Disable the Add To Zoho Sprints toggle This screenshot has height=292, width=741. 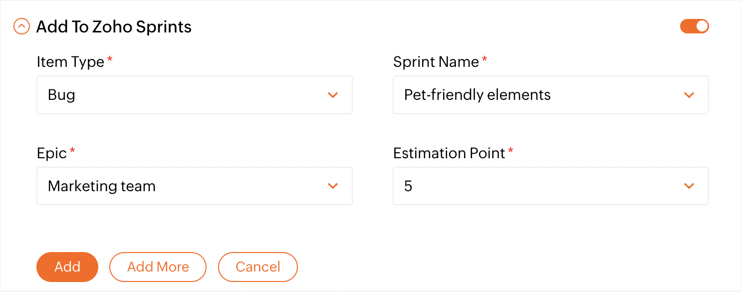click(694, 26)
